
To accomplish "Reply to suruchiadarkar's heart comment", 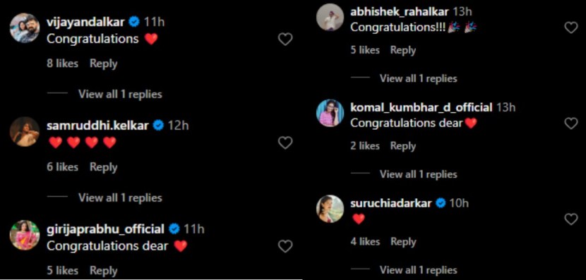I will [x=403, y=242].
